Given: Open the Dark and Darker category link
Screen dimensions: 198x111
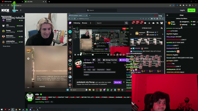Looking at the screenshot, I should [88, 67].
